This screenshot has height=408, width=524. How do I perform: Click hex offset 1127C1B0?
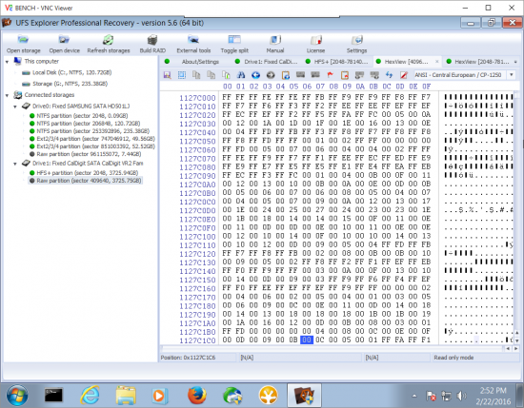pos(197,332)
